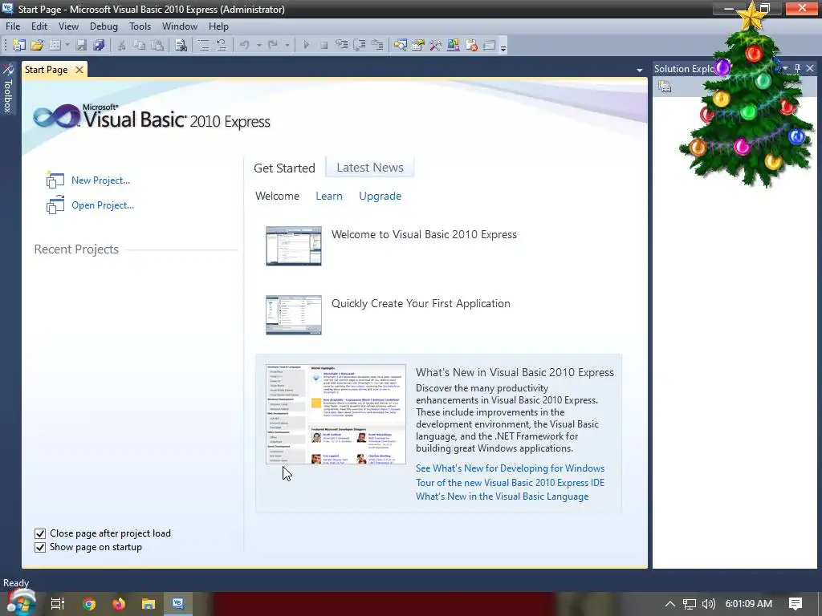Viewport: 822px width, 616px height.
Task: Expand the Add New Item dropdown arrow
Action: click(x=67, y=46)
